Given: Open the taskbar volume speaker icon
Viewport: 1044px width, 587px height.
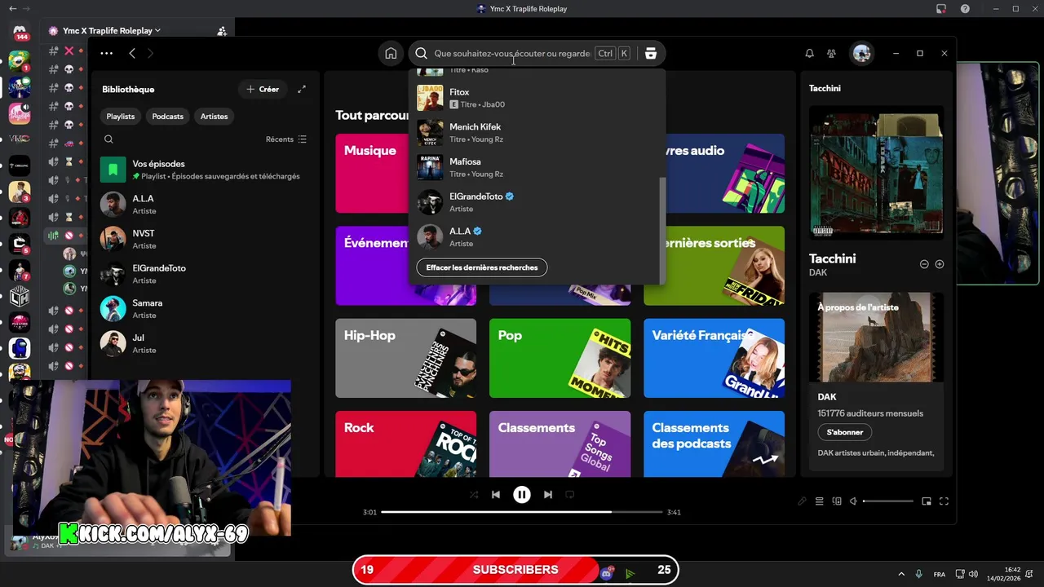Looking at the screenshot, I should click(x=973, y=574).
